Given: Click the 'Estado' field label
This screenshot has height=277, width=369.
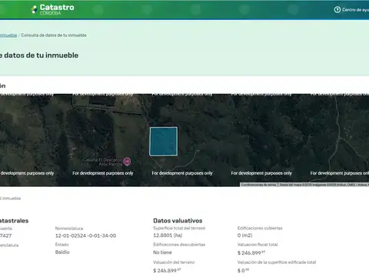Looking at the screenshot, I should coord(62,245).
